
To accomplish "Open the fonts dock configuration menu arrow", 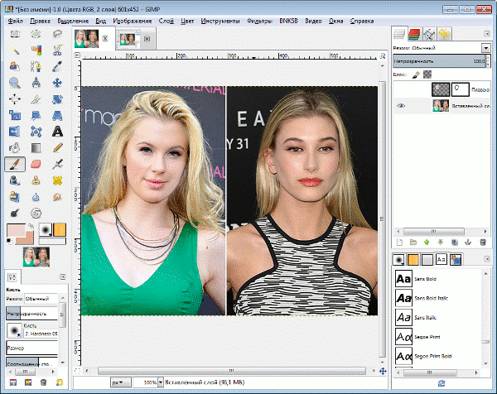I will [x=487, y=259].
